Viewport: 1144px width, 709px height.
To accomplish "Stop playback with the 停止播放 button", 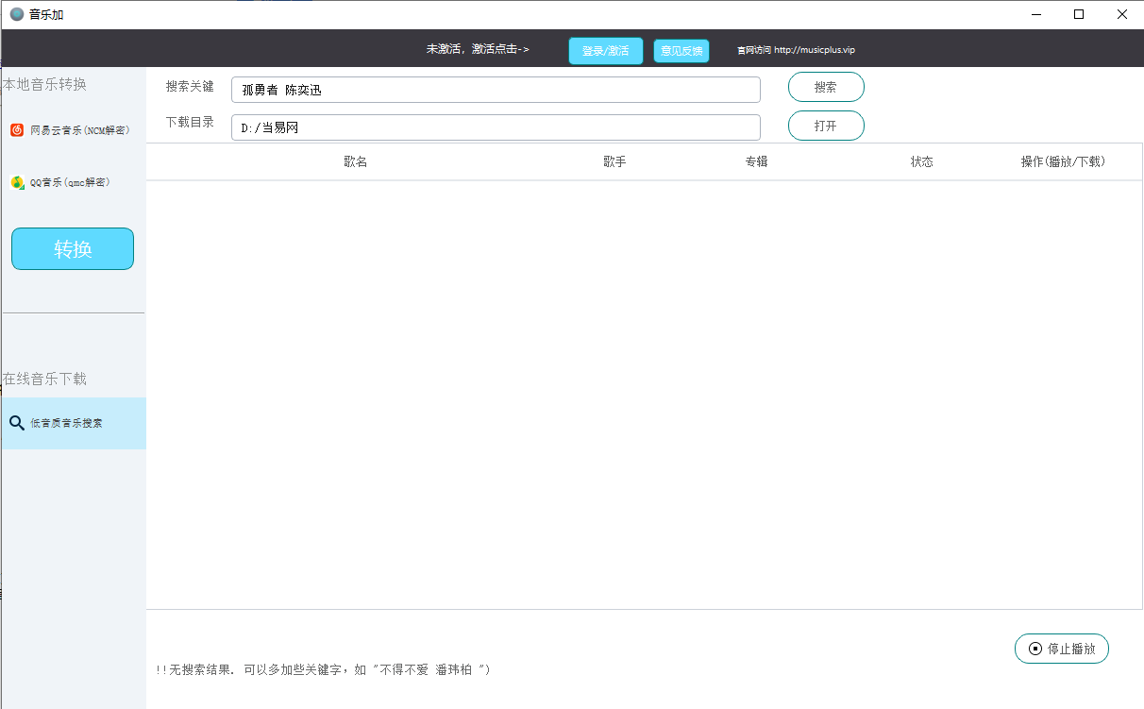I will [1061, 649].
